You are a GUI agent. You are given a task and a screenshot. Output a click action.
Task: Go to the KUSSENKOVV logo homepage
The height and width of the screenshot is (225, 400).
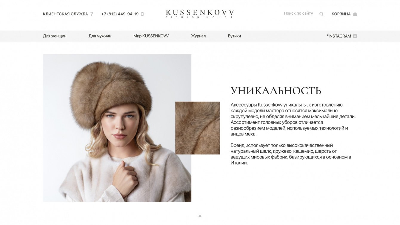pos(200,14)
